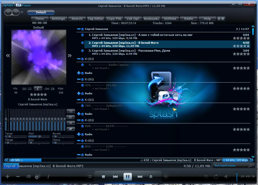Collapse the C: (C:) group above DI.FM

pyautogui.click(x=79, y=120)
